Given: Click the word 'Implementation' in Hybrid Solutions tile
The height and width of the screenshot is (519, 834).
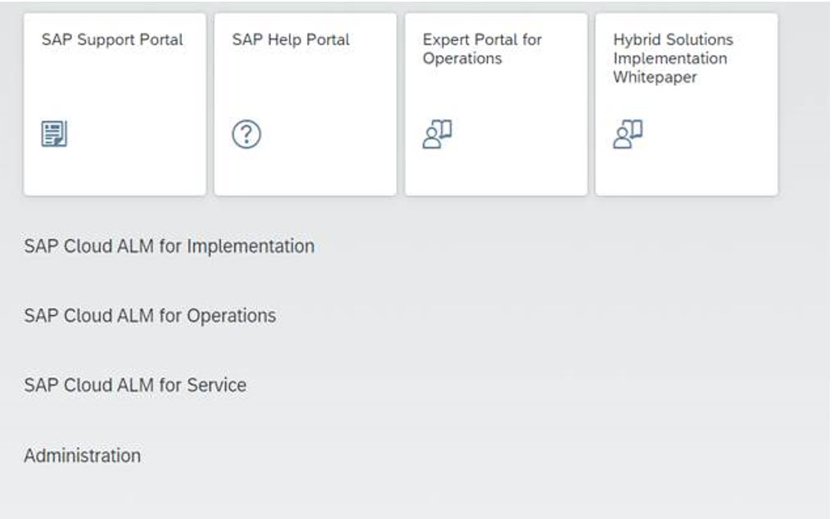Looking at the screenshot, I should tap(670, 58).
